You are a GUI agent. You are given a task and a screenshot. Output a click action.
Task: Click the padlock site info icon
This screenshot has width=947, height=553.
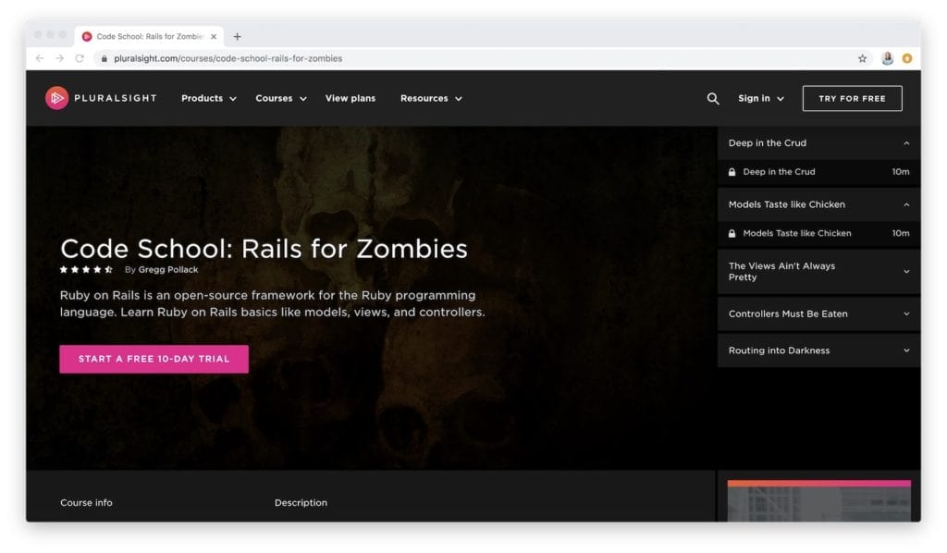(105, 58)
